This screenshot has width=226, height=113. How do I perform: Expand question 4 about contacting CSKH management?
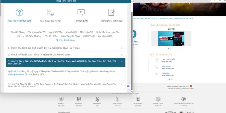pyautogui.click(x=66, y=85)
